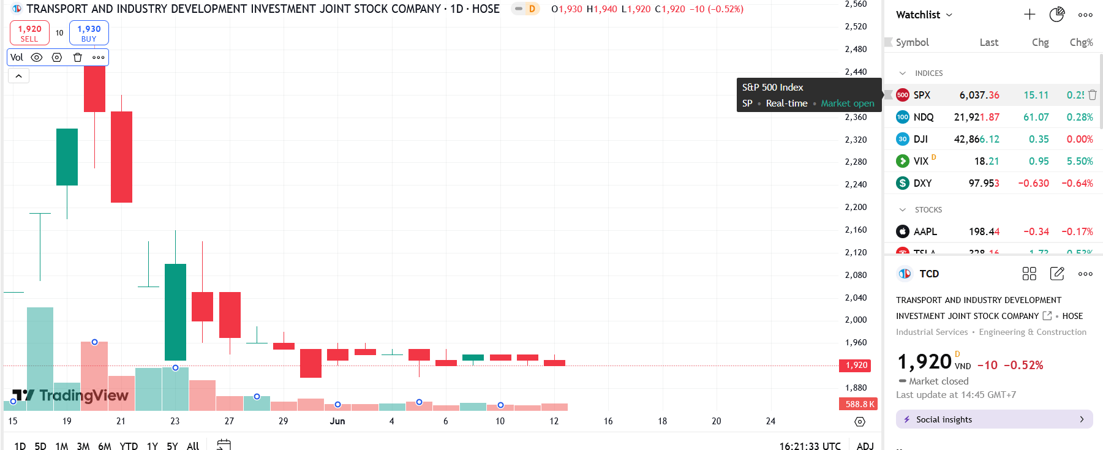Open more options for Vol indicator
This screenshot has width=1103, height=450.
(x=99, y=58)
